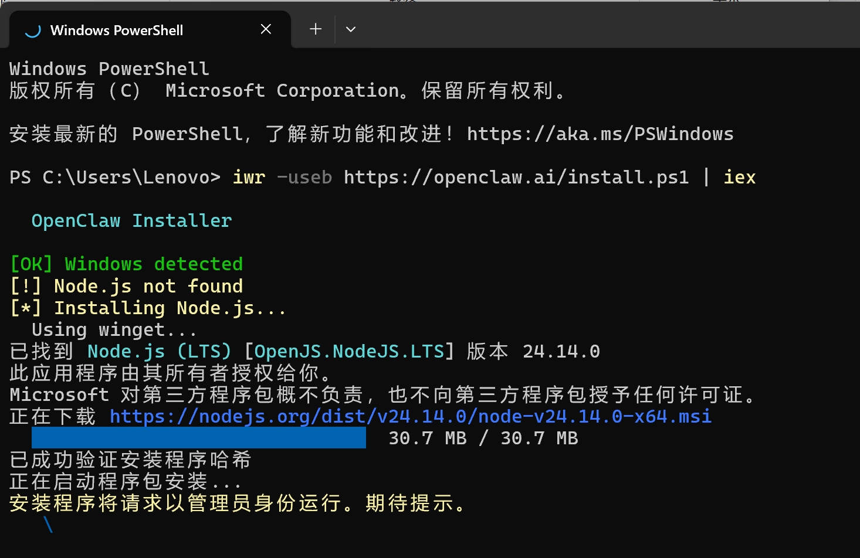Click the yellow administrator request message
This screenshot has width=860, height=558.
(237, 503)
